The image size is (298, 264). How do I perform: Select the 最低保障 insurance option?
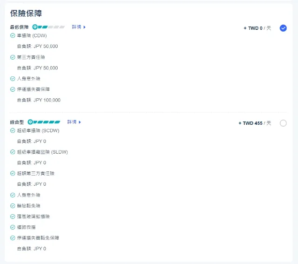point(283,28)
